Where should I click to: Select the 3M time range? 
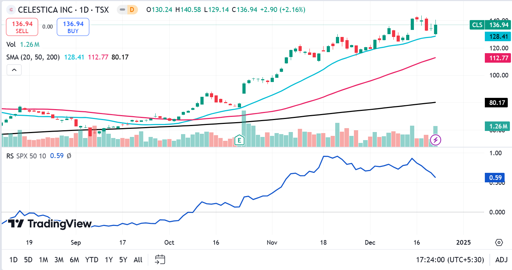[59, 260]
